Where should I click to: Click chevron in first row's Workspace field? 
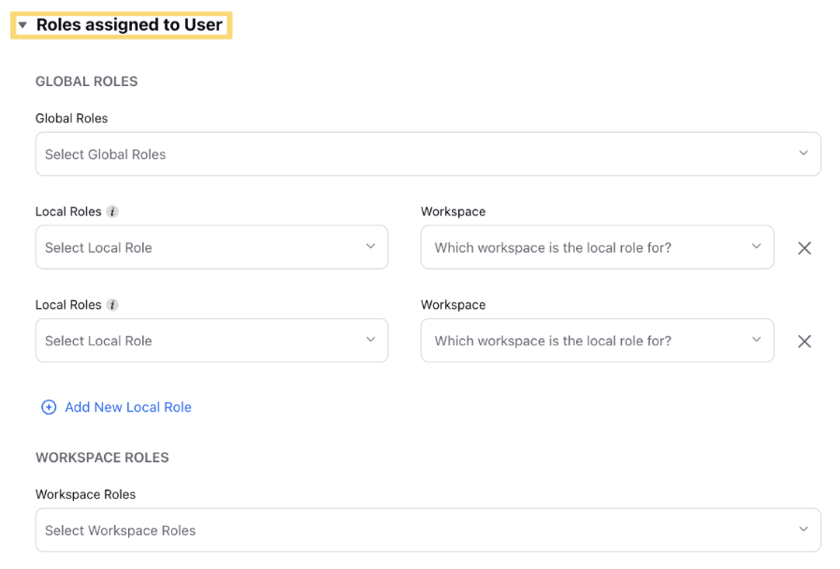756,247
